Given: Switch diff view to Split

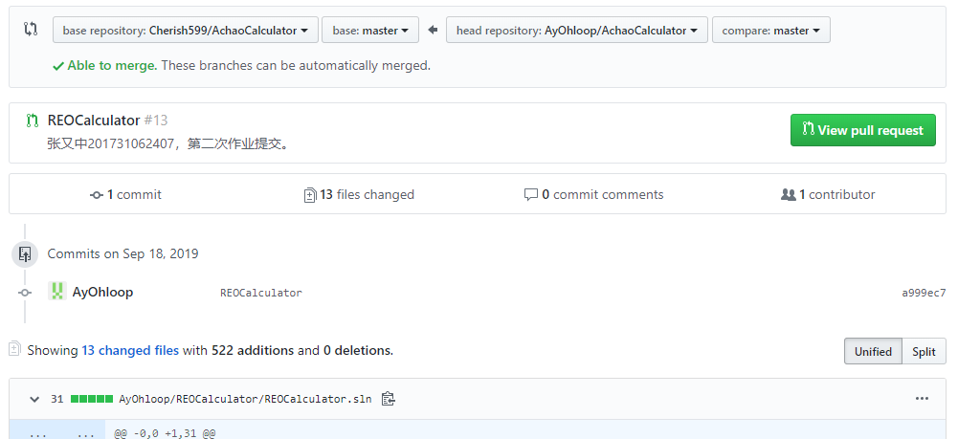Looking at the screenshot, I should (924, 351).
